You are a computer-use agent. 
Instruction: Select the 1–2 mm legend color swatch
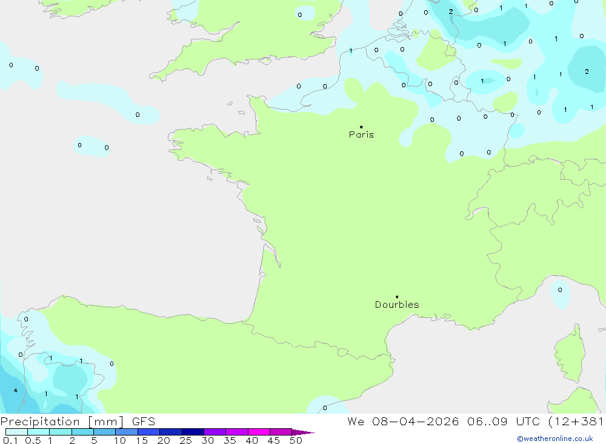pos(61,432)
